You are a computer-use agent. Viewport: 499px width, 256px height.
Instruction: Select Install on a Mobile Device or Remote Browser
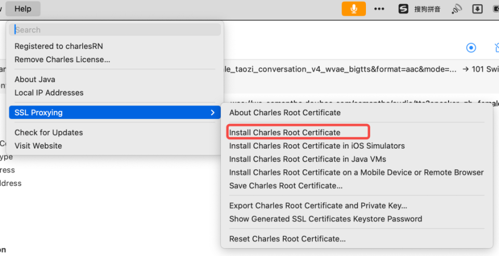click(357, 172)
